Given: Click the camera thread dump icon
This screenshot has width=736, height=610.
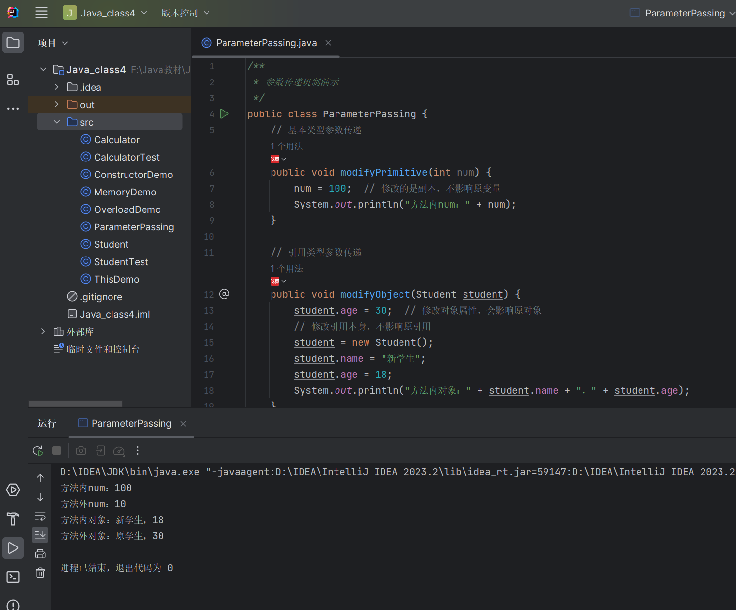Looking at the screenshot, I should 81,450.
